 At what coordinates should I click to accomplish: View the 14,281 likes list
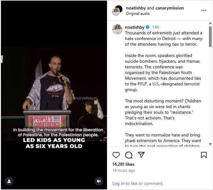pyautogui.click(x=123, y=164)
